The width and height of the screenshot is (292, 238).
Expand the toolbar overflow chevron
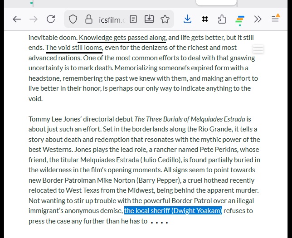pos(258,19)
